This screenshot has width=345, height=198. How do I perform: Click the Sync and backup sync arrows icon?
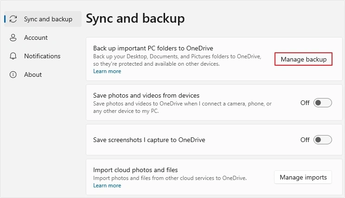[13, 19]
